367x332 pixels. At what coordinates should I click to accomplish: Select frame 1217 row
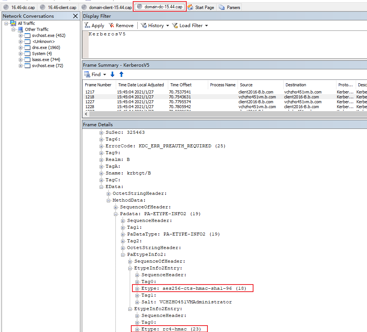coord(225,92)
